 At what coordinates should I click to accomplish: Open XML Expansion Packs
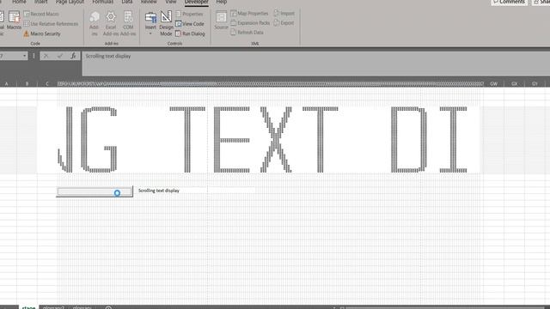pos(250,23)
